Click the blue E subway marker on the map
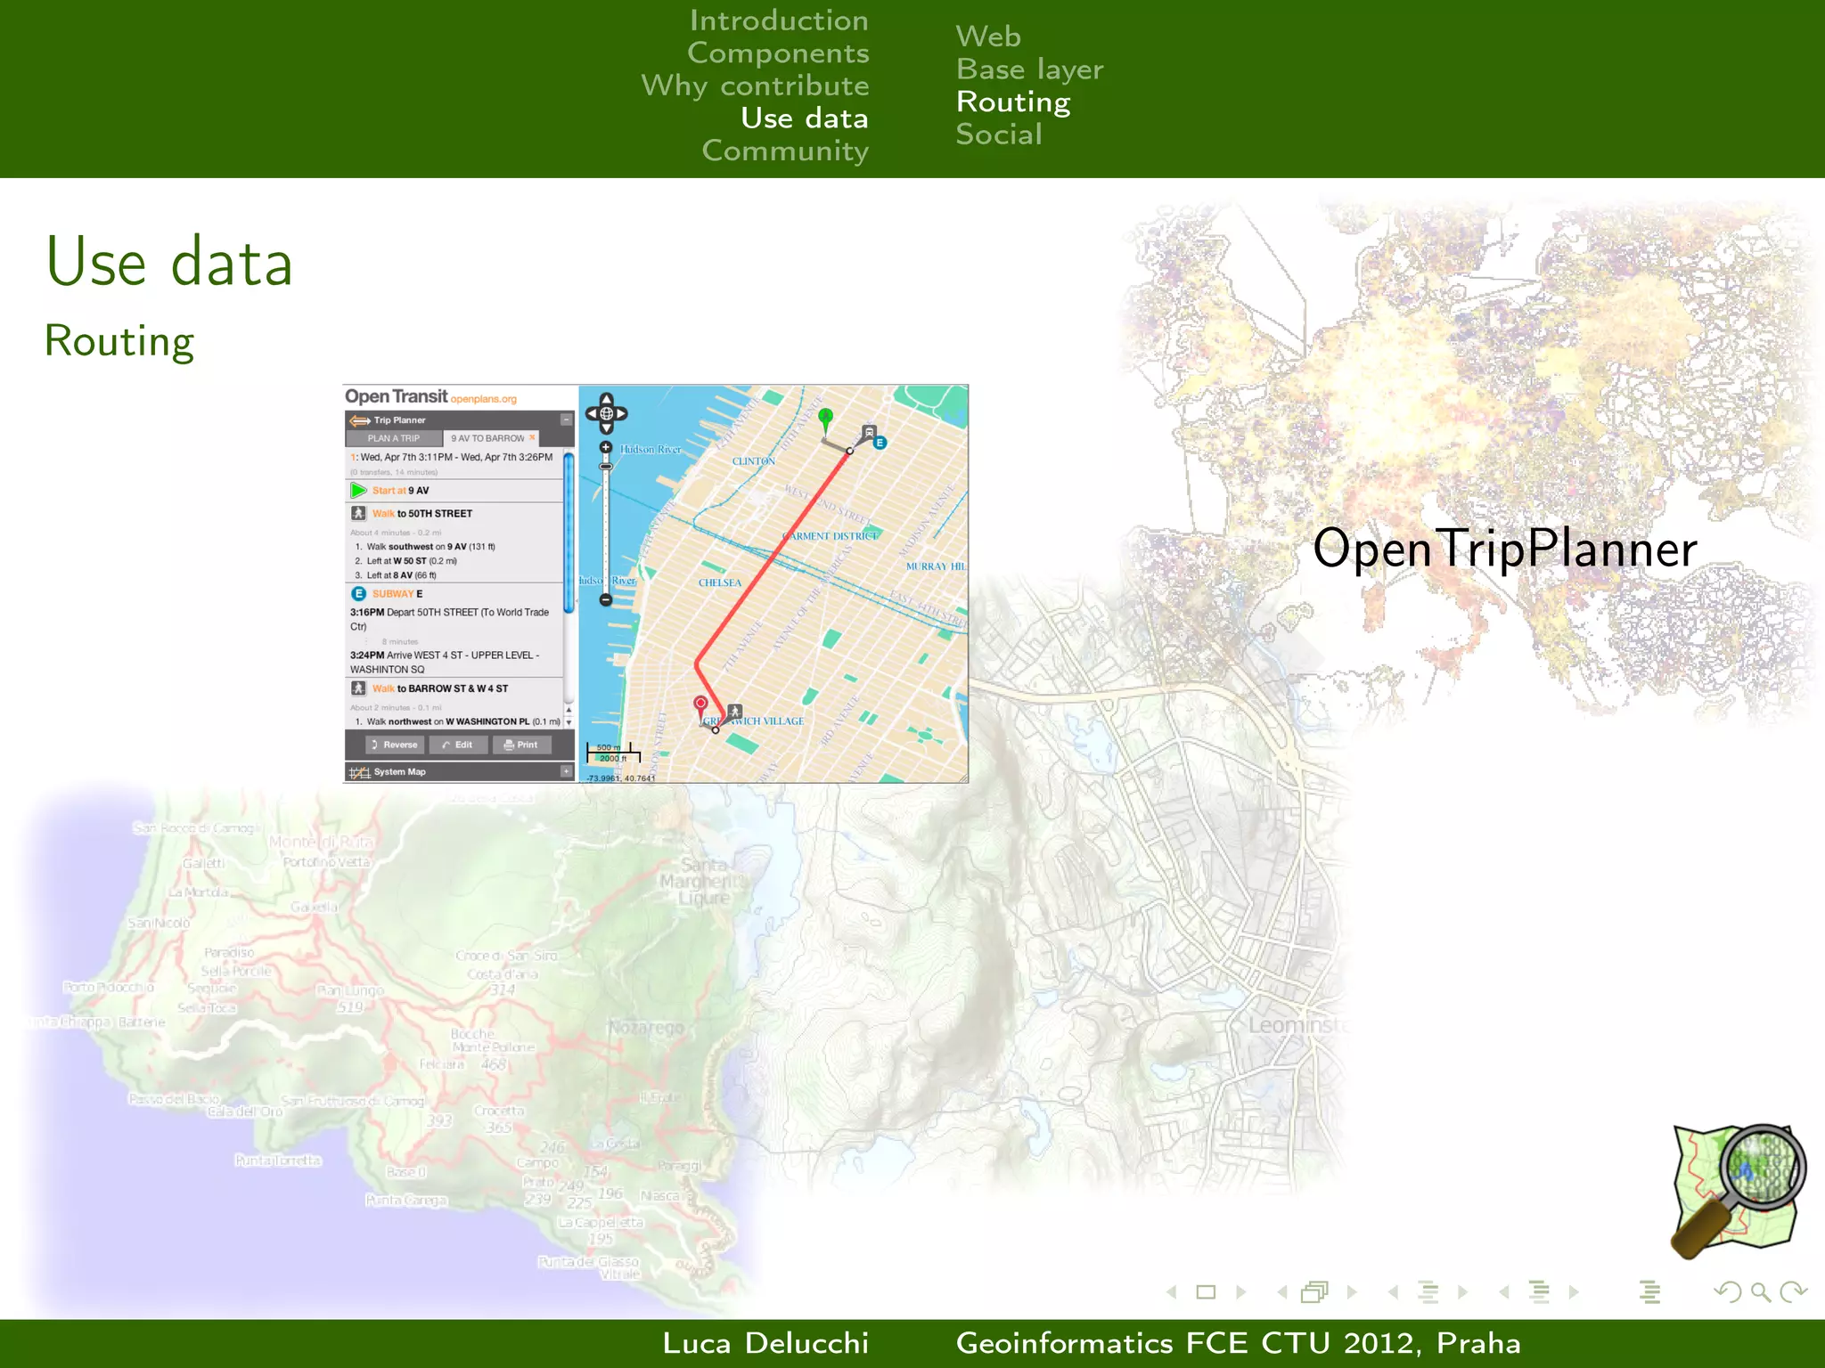This screenshot has height=1368, width=1825. (x=880, y=443)
